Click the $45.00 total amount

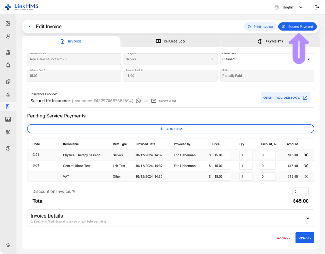(x=301, y=201)
